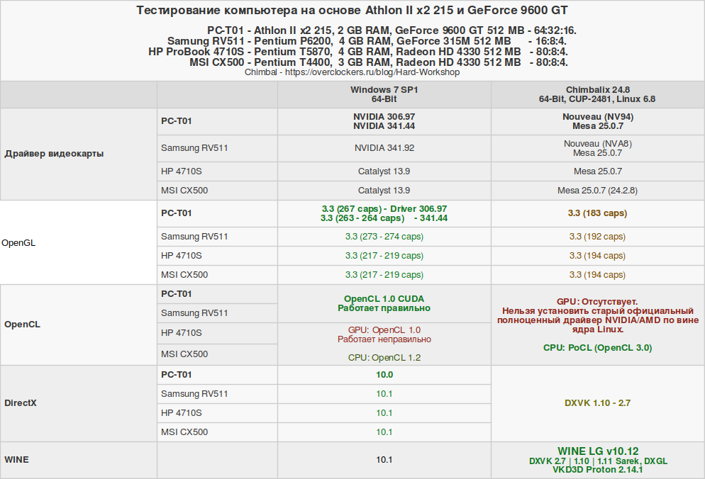Click the 10.1 value in the WINE row
Viewport: 705px width, 479px height.
(x=384, y=460)
